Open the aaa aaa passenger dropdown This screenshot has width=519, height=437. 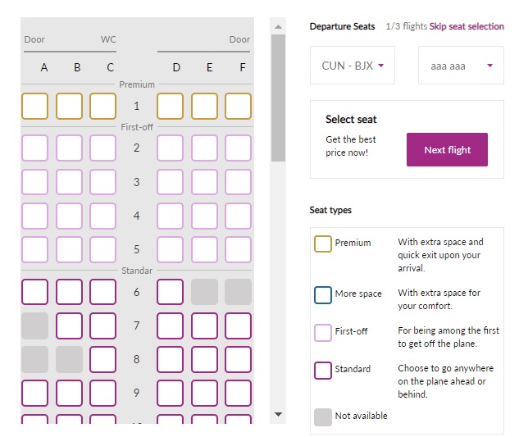point(461,66)
